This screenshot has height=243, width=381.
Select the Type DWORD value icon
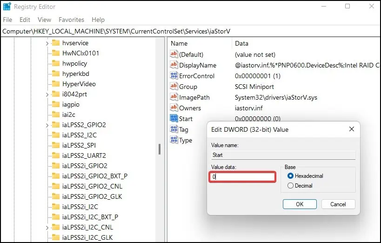click(174, 140)
